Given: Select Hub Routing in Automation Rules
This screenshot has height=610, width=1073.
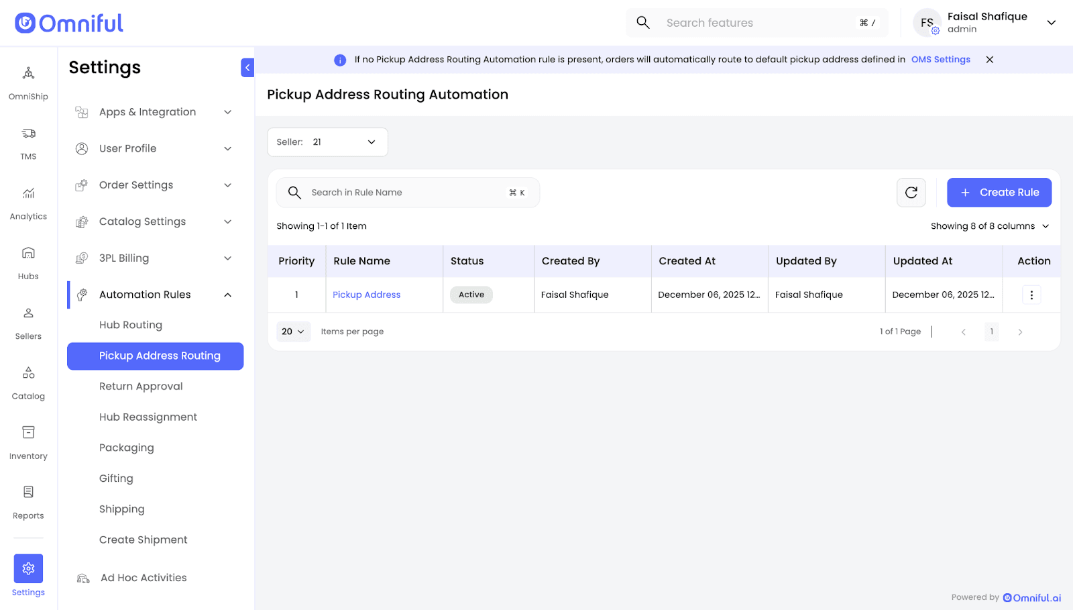Looking at the screenshot, I should tap(131, 325).
